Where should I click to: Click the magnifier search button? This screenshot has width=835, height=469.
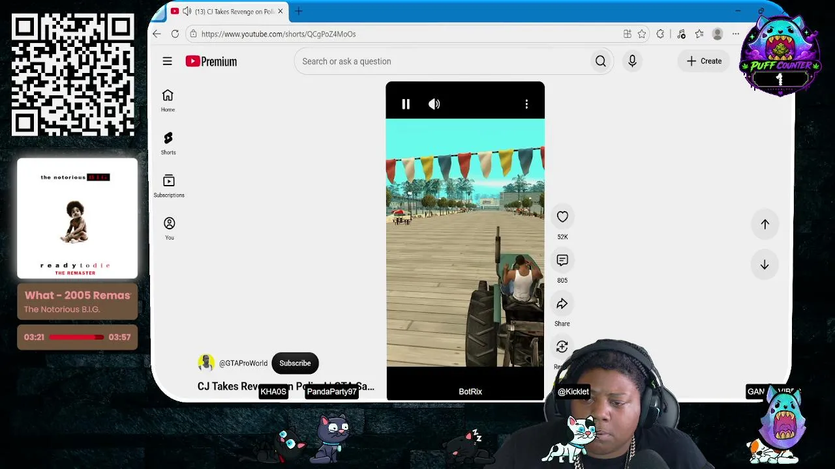click(x=600, y=61)
